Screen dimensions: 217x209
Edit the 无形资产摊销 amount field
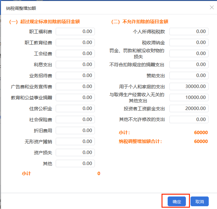click(x=75, y=141)
